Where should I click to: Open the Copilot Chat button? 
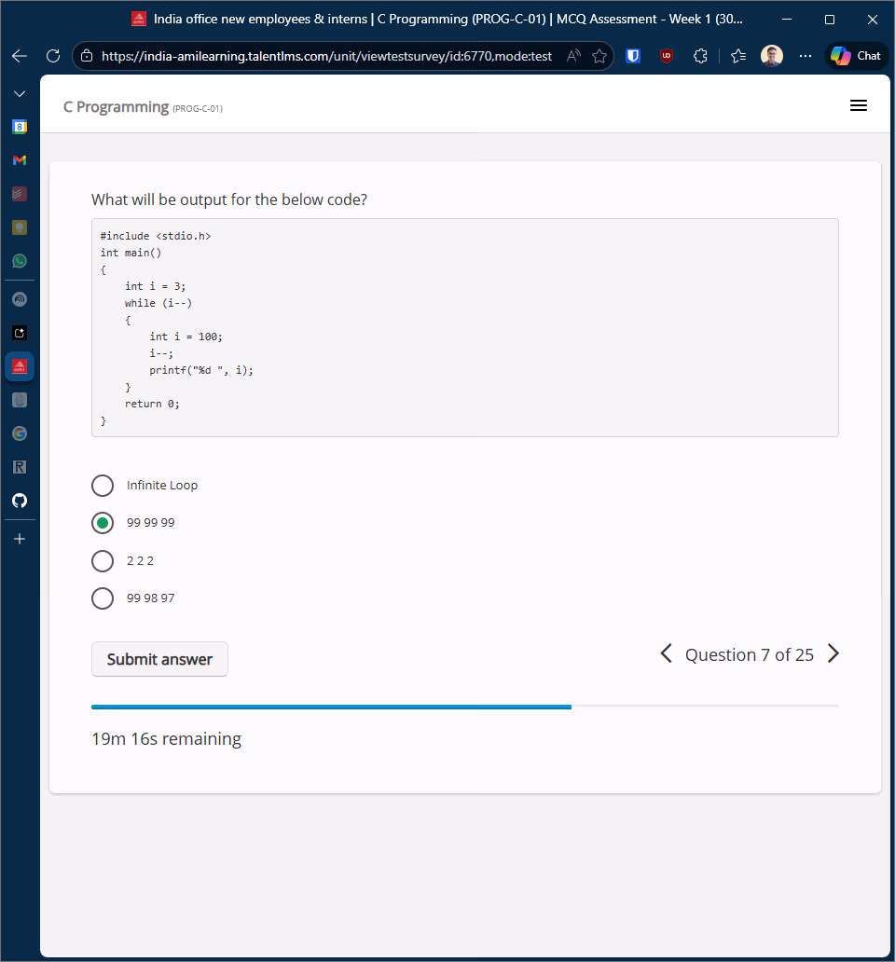tap(856, 56)
